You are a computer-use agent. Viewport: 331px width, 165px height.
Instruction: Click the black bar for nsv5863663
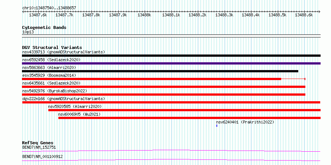pyautogui.click(x=160, y=71)
